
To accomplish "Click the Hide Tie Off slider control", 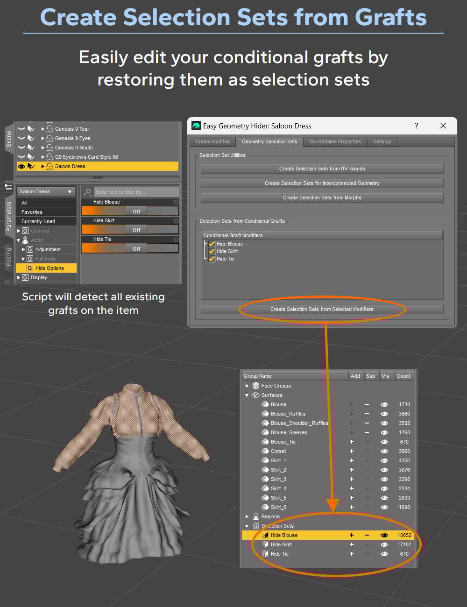I will coord(135,248).
